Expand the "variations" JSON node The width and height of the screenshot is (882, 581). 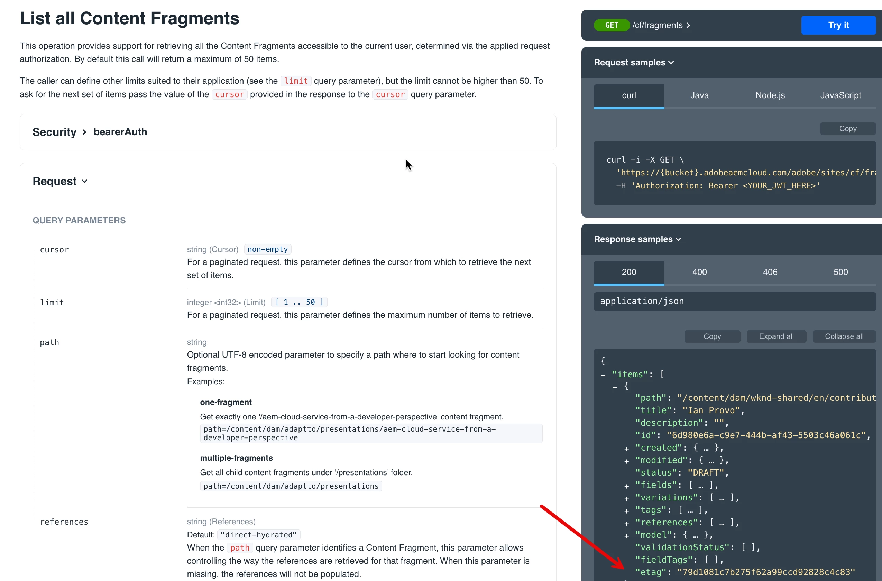pyautogui.click(x=626, y=498)
